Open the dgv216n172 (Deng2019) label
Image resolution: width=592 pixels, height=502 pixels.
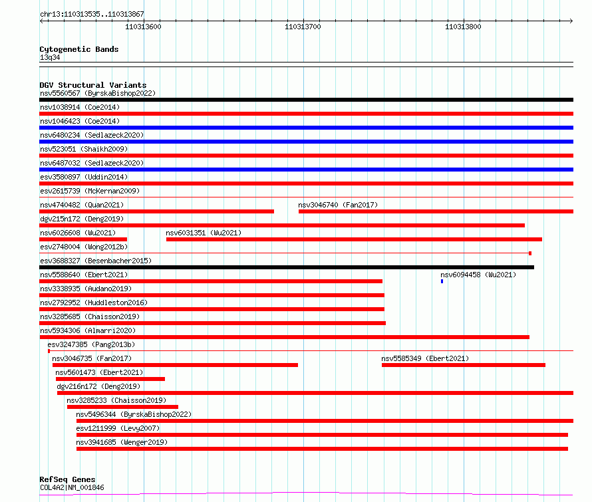point(98,386)
